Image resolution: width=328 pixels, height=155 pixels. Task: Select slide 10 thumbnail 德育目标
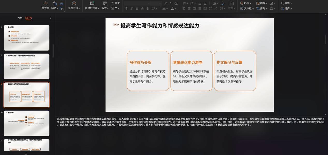tap(26, 123)
